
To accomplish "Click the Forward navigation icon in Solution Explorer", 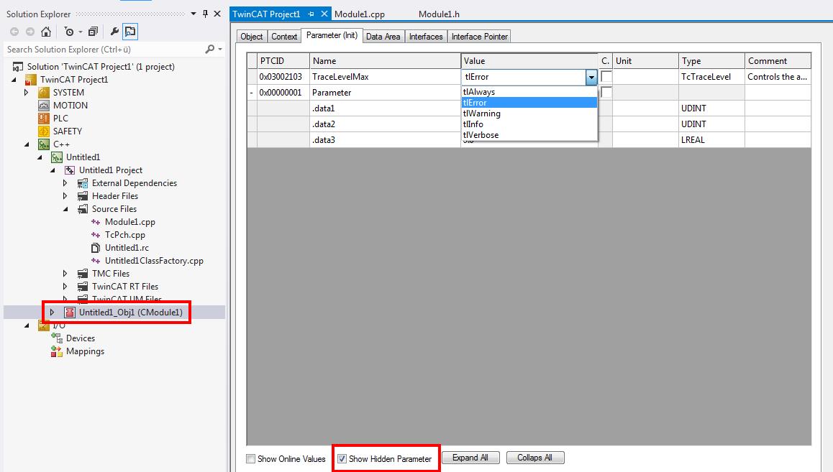I will pos(30,32).
